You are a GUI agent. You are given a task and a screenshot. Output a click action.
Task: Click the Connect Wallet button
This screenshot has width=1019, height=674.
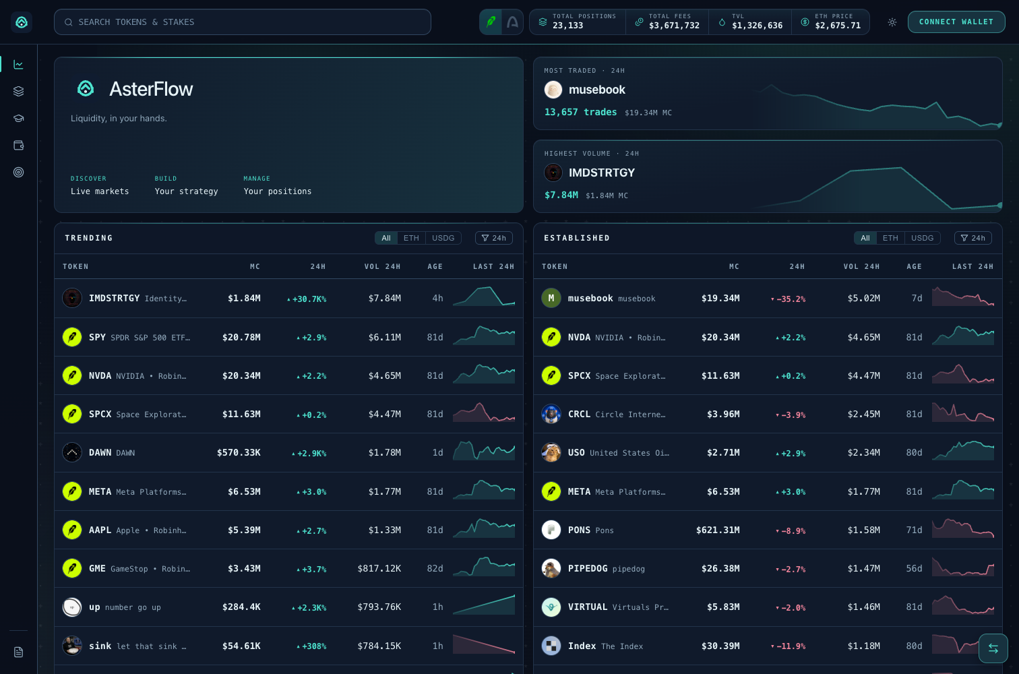(956, 22)
